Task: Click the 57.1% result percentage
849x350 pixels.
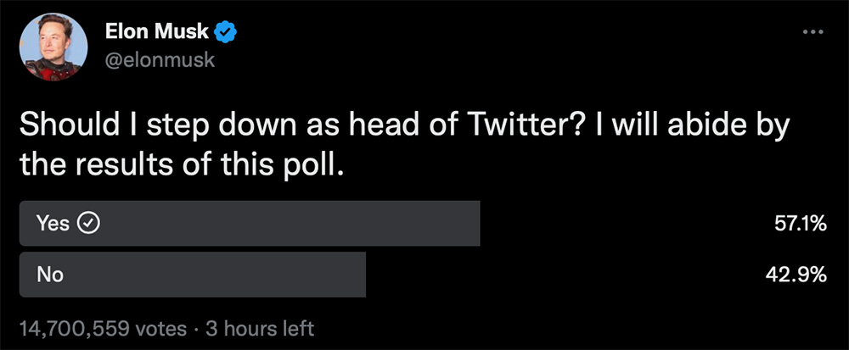Action: [x=801, y=224]
